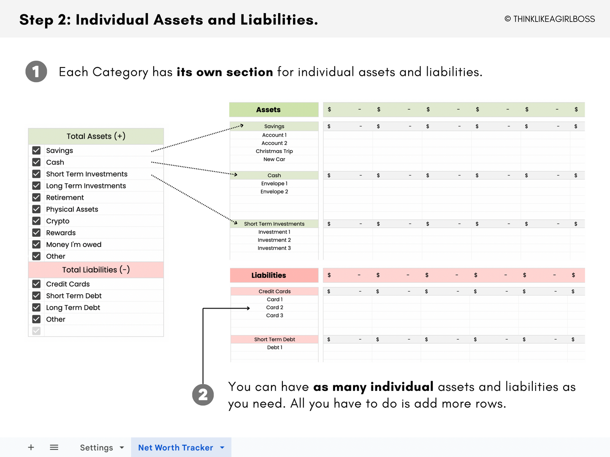Toggle the Other checkbox under Total Liabilities

pyautogui.click(x=36, y=319)
